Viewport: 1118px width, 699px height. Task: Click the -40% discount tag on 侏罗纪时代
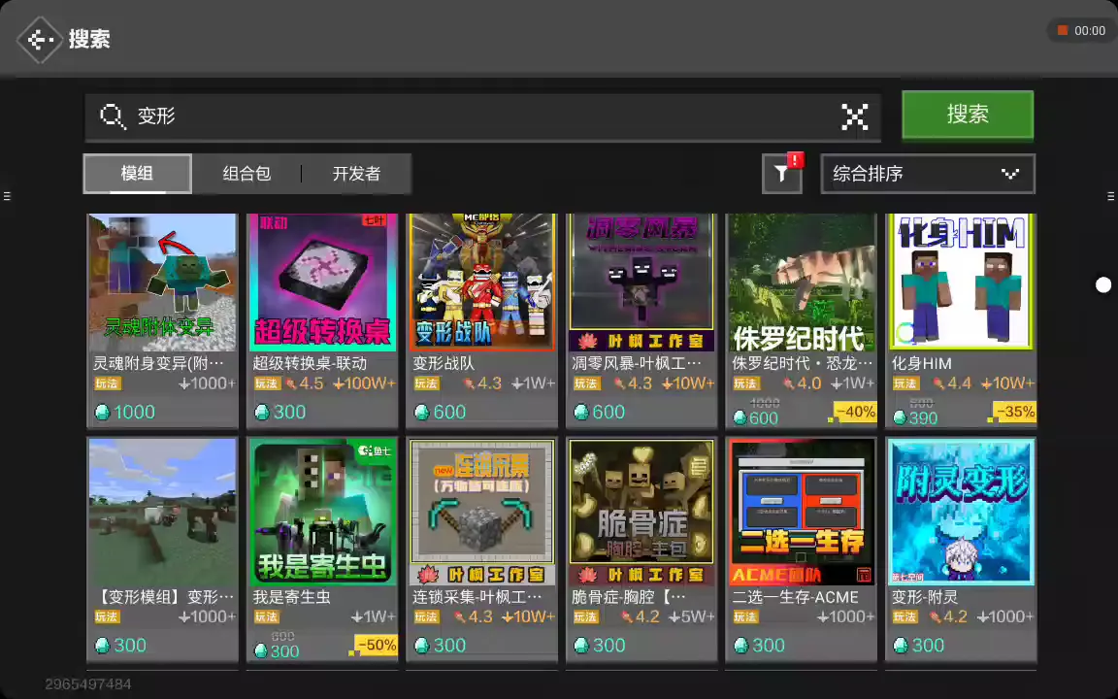point(855,412)
